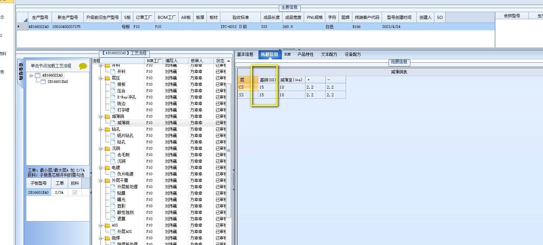543x245 pixels.
Task: Click the 终端客户代码 column header
Action: point(367,18)
